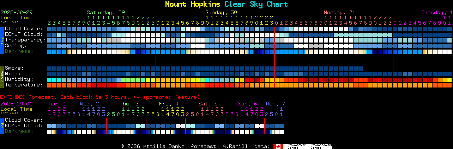
Task: Click the Temperature row label
Action: point(24,85)
